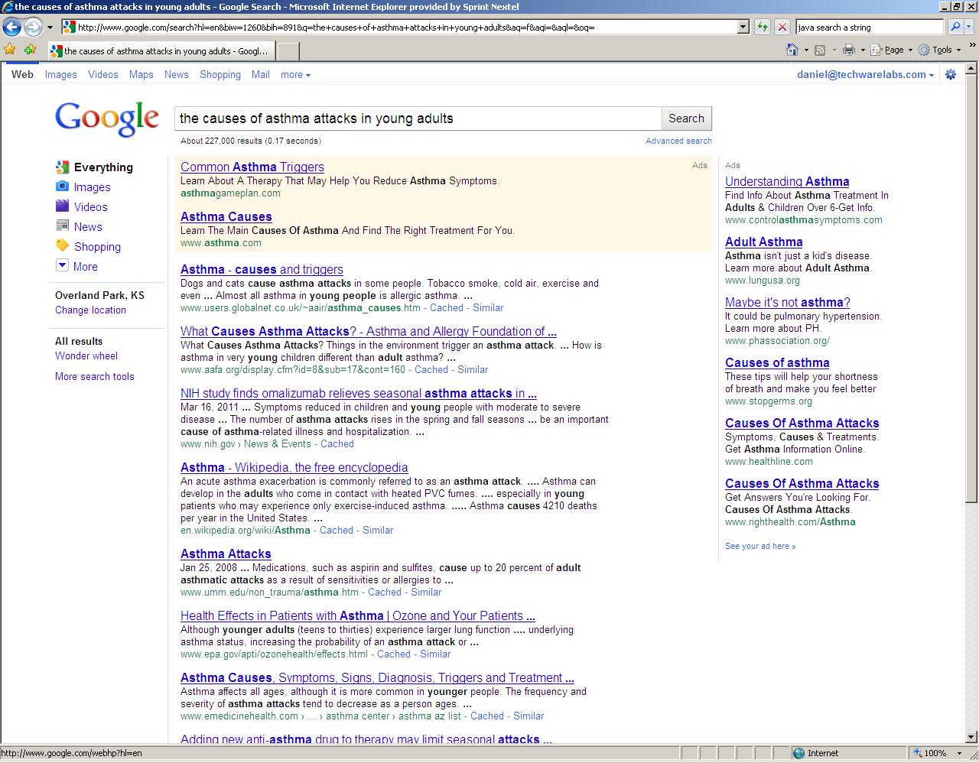Open the Tools menu
Viewport: 979px width, 763px height.
click(x=940, y=50)
